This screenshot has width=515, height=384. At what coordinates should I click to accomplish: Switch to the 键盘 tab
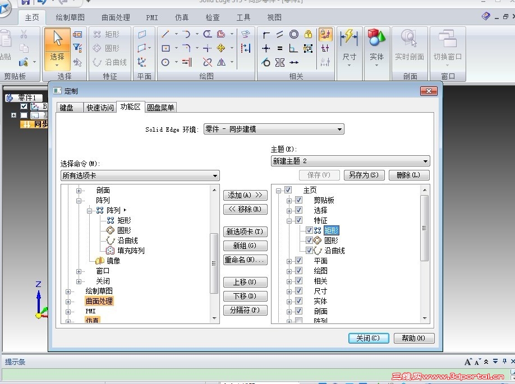pos(70,108)
